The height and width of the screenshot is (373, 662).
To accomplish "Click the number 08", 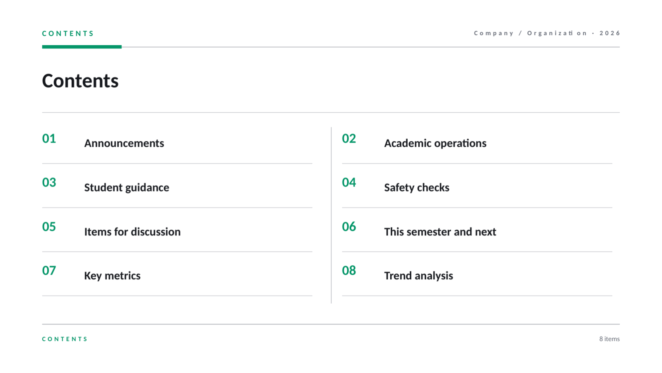I will pyautogui.click(x=349, y=271).
